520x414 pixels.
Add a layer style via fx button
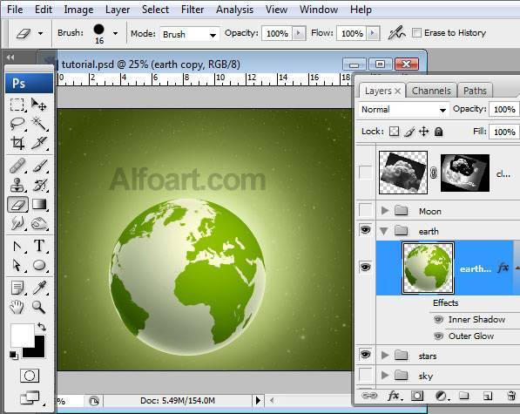tap(394, 396)
